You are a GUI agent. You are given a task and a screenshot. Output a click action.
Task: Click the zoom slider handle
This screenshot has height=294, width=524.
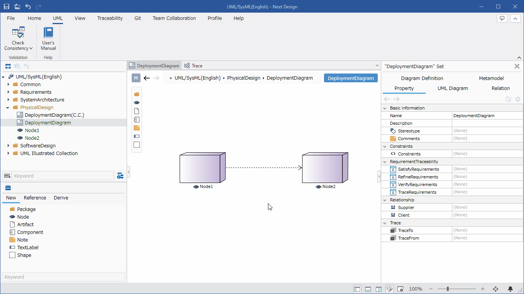(x=448, y=289)
